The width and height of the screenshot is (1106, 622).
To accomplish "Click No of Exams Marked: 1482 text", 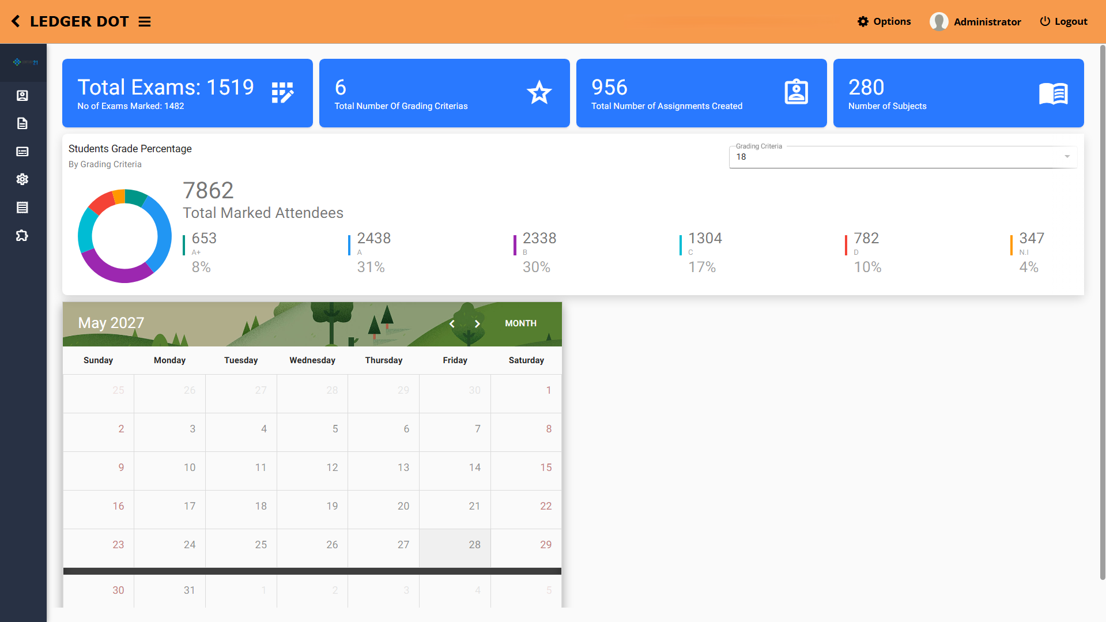I will pos(131,106).
